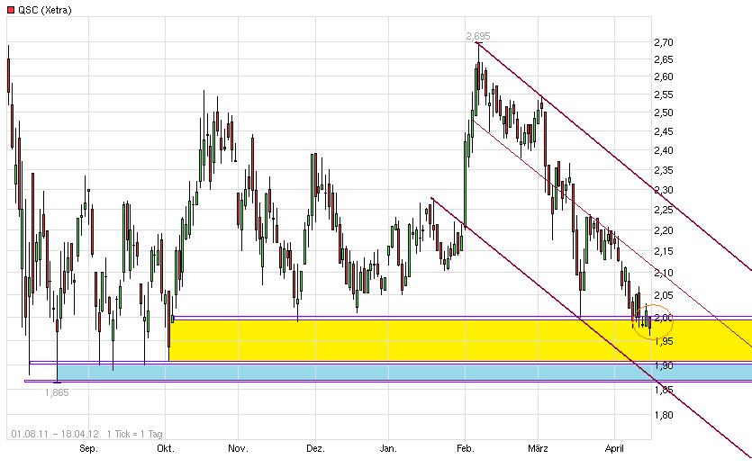Click the 1,95 price axis value
This screenshot has height=468, width=752.
pyautogui.click(x=664, y=341)
